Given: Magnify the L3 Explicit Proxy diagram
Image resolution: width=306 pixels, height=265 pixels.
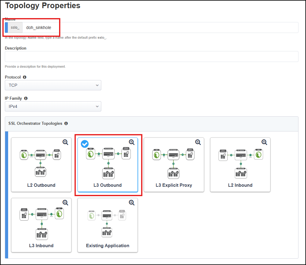Looking at the screenshot, I should tap(198, 142).
